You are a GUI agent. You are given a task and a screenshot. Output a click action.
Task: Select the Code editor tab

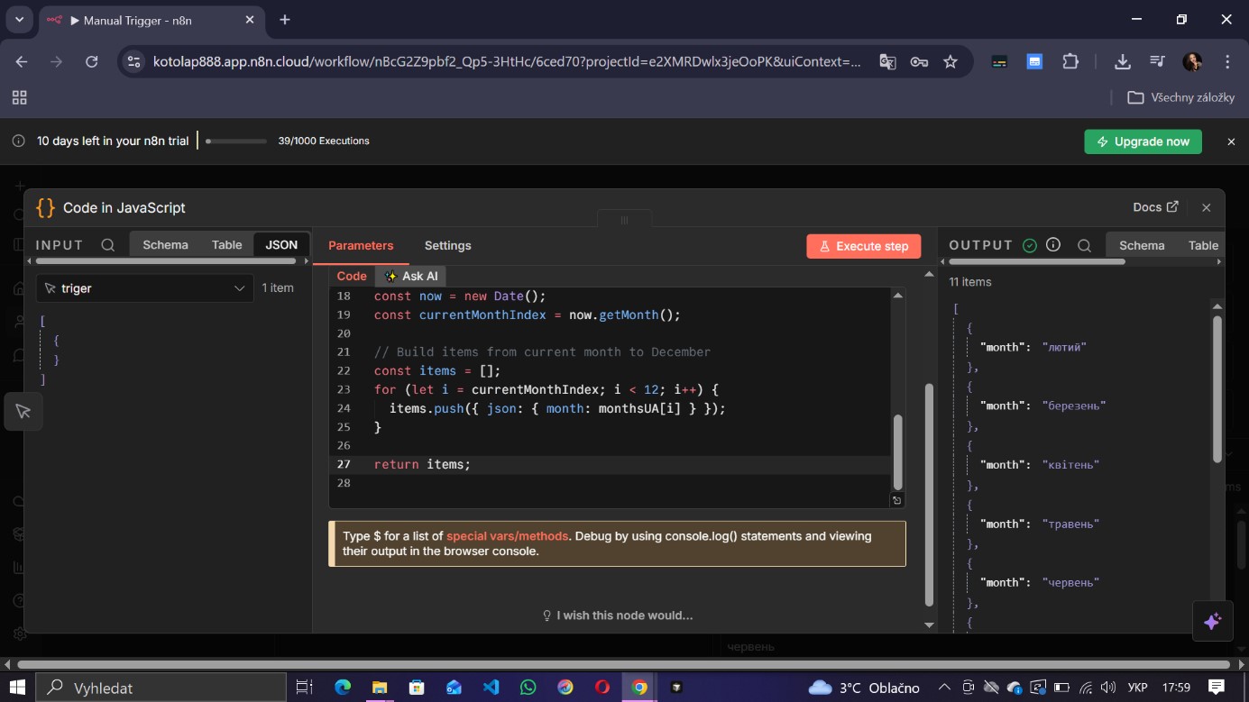pos(352,276)
